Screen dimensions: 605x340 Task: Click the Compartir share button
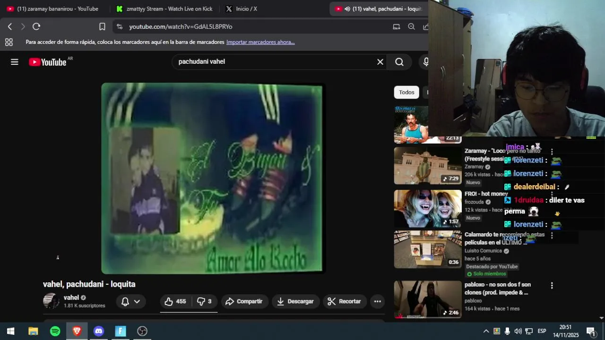point(244,301)
